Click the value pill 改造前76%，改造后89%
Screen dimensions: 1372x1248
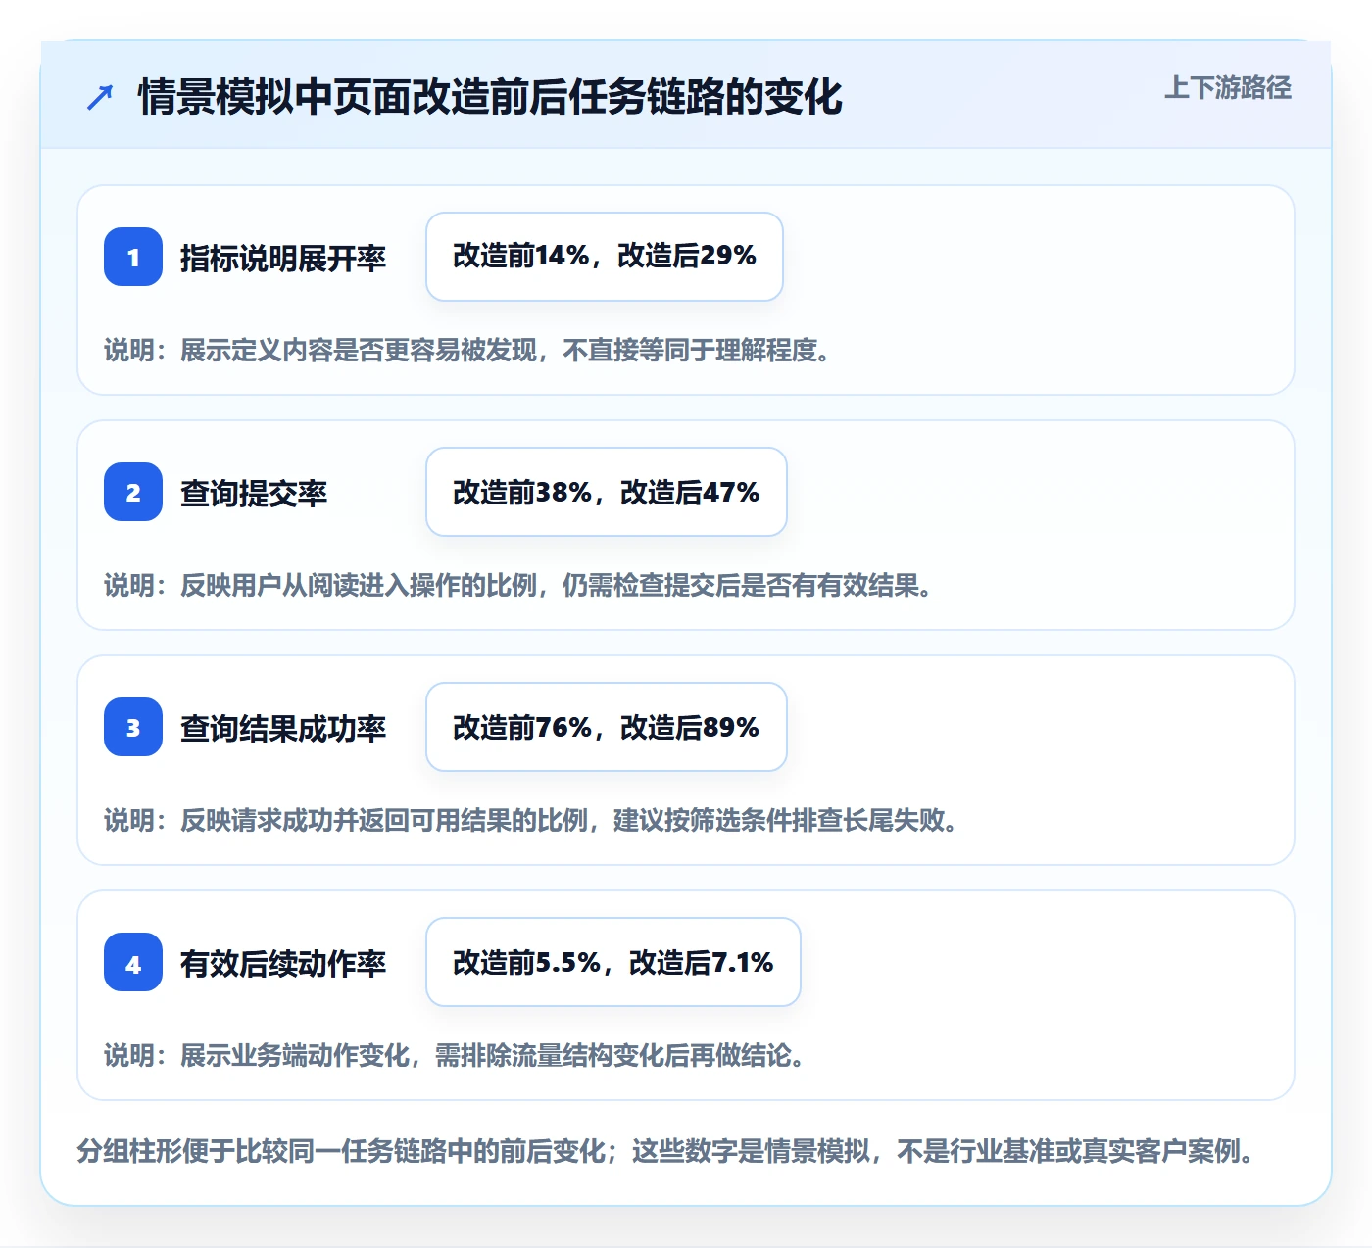[x=607, y=727]
